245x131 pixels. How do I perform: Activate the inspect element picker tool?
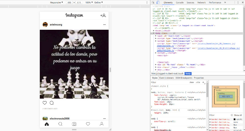[153, 2]
